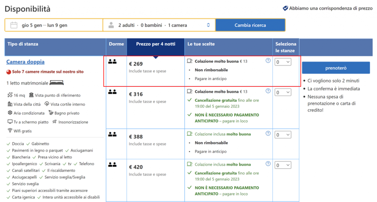Image resolution: width=377 pixels, height=202 pixels.
Task: Click help icon in the €316 row
Action: tap(268, 91)
